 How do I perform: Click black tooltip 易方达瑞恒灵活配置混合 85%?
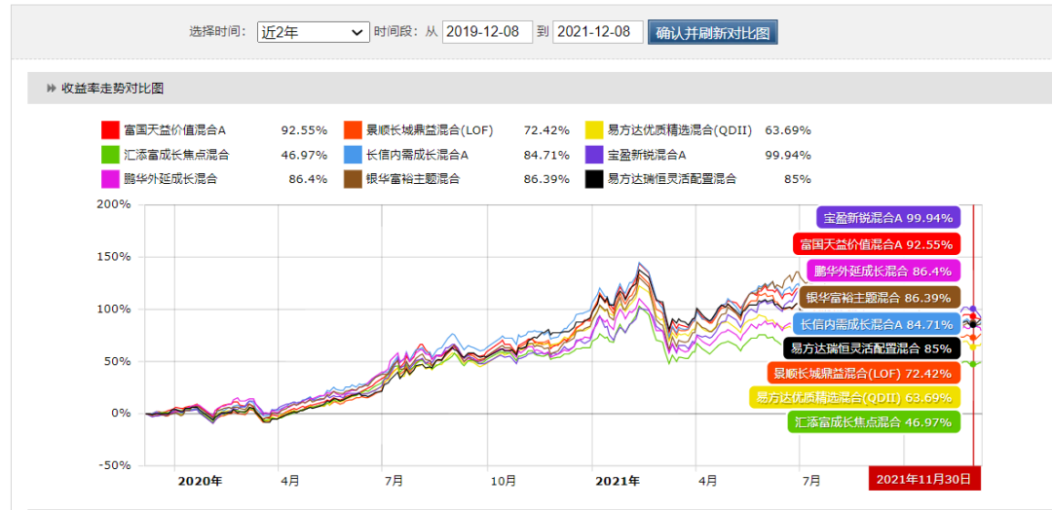[x=872, y=348]
